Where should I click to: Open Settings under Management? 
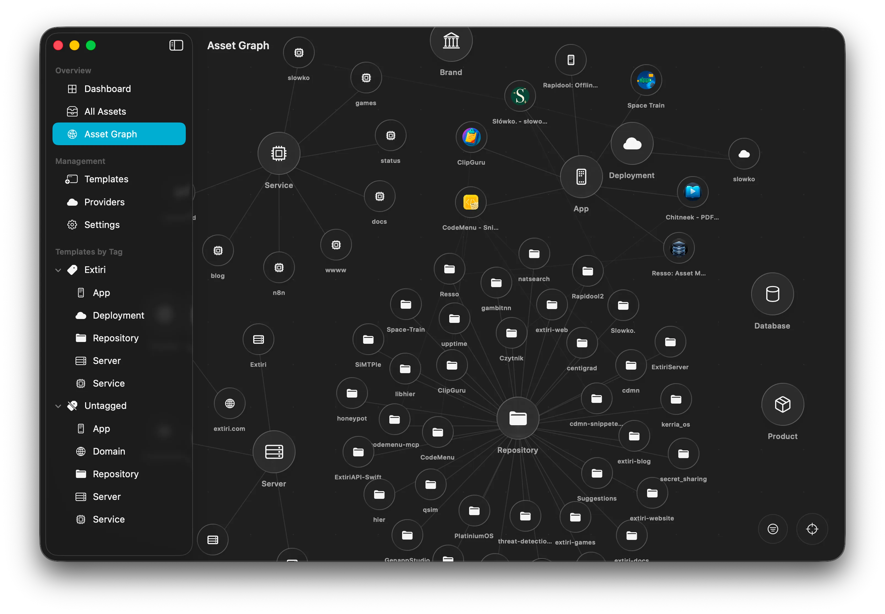click(x=119, y=225)
